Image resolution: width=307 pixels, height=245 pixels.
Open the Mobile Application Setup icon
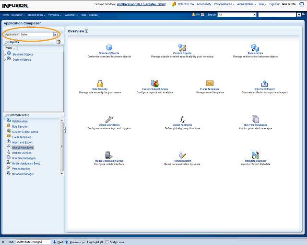coord(109,155)
